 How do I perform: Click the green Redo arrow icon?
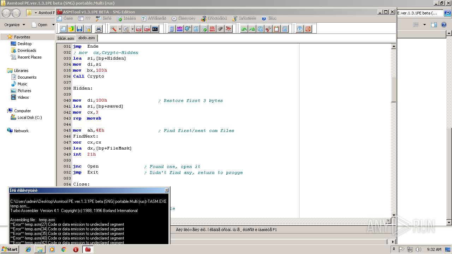[x=252, y=29]
